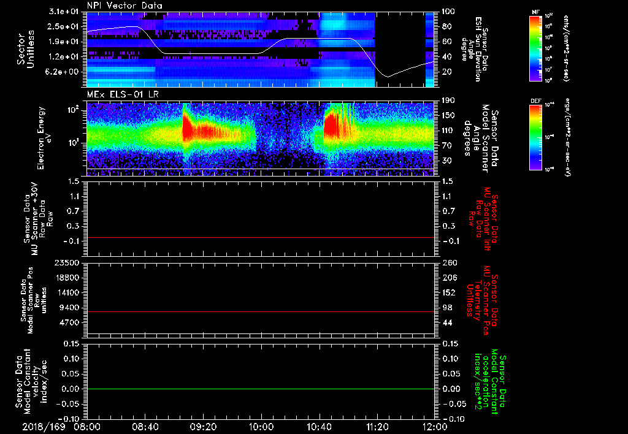Click the '190' scanner angle axis value

pyautogui.click(x=449, y=101)
